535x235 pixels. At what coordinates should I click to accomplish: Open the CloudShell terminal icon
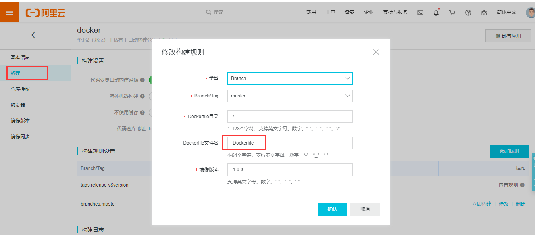[x=420, y=12]
